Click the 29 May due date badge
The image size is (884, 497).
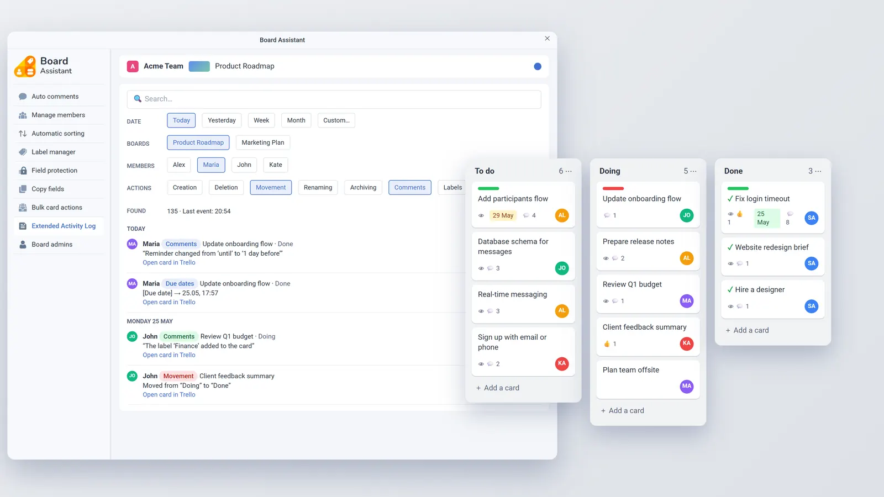point(503,215)
